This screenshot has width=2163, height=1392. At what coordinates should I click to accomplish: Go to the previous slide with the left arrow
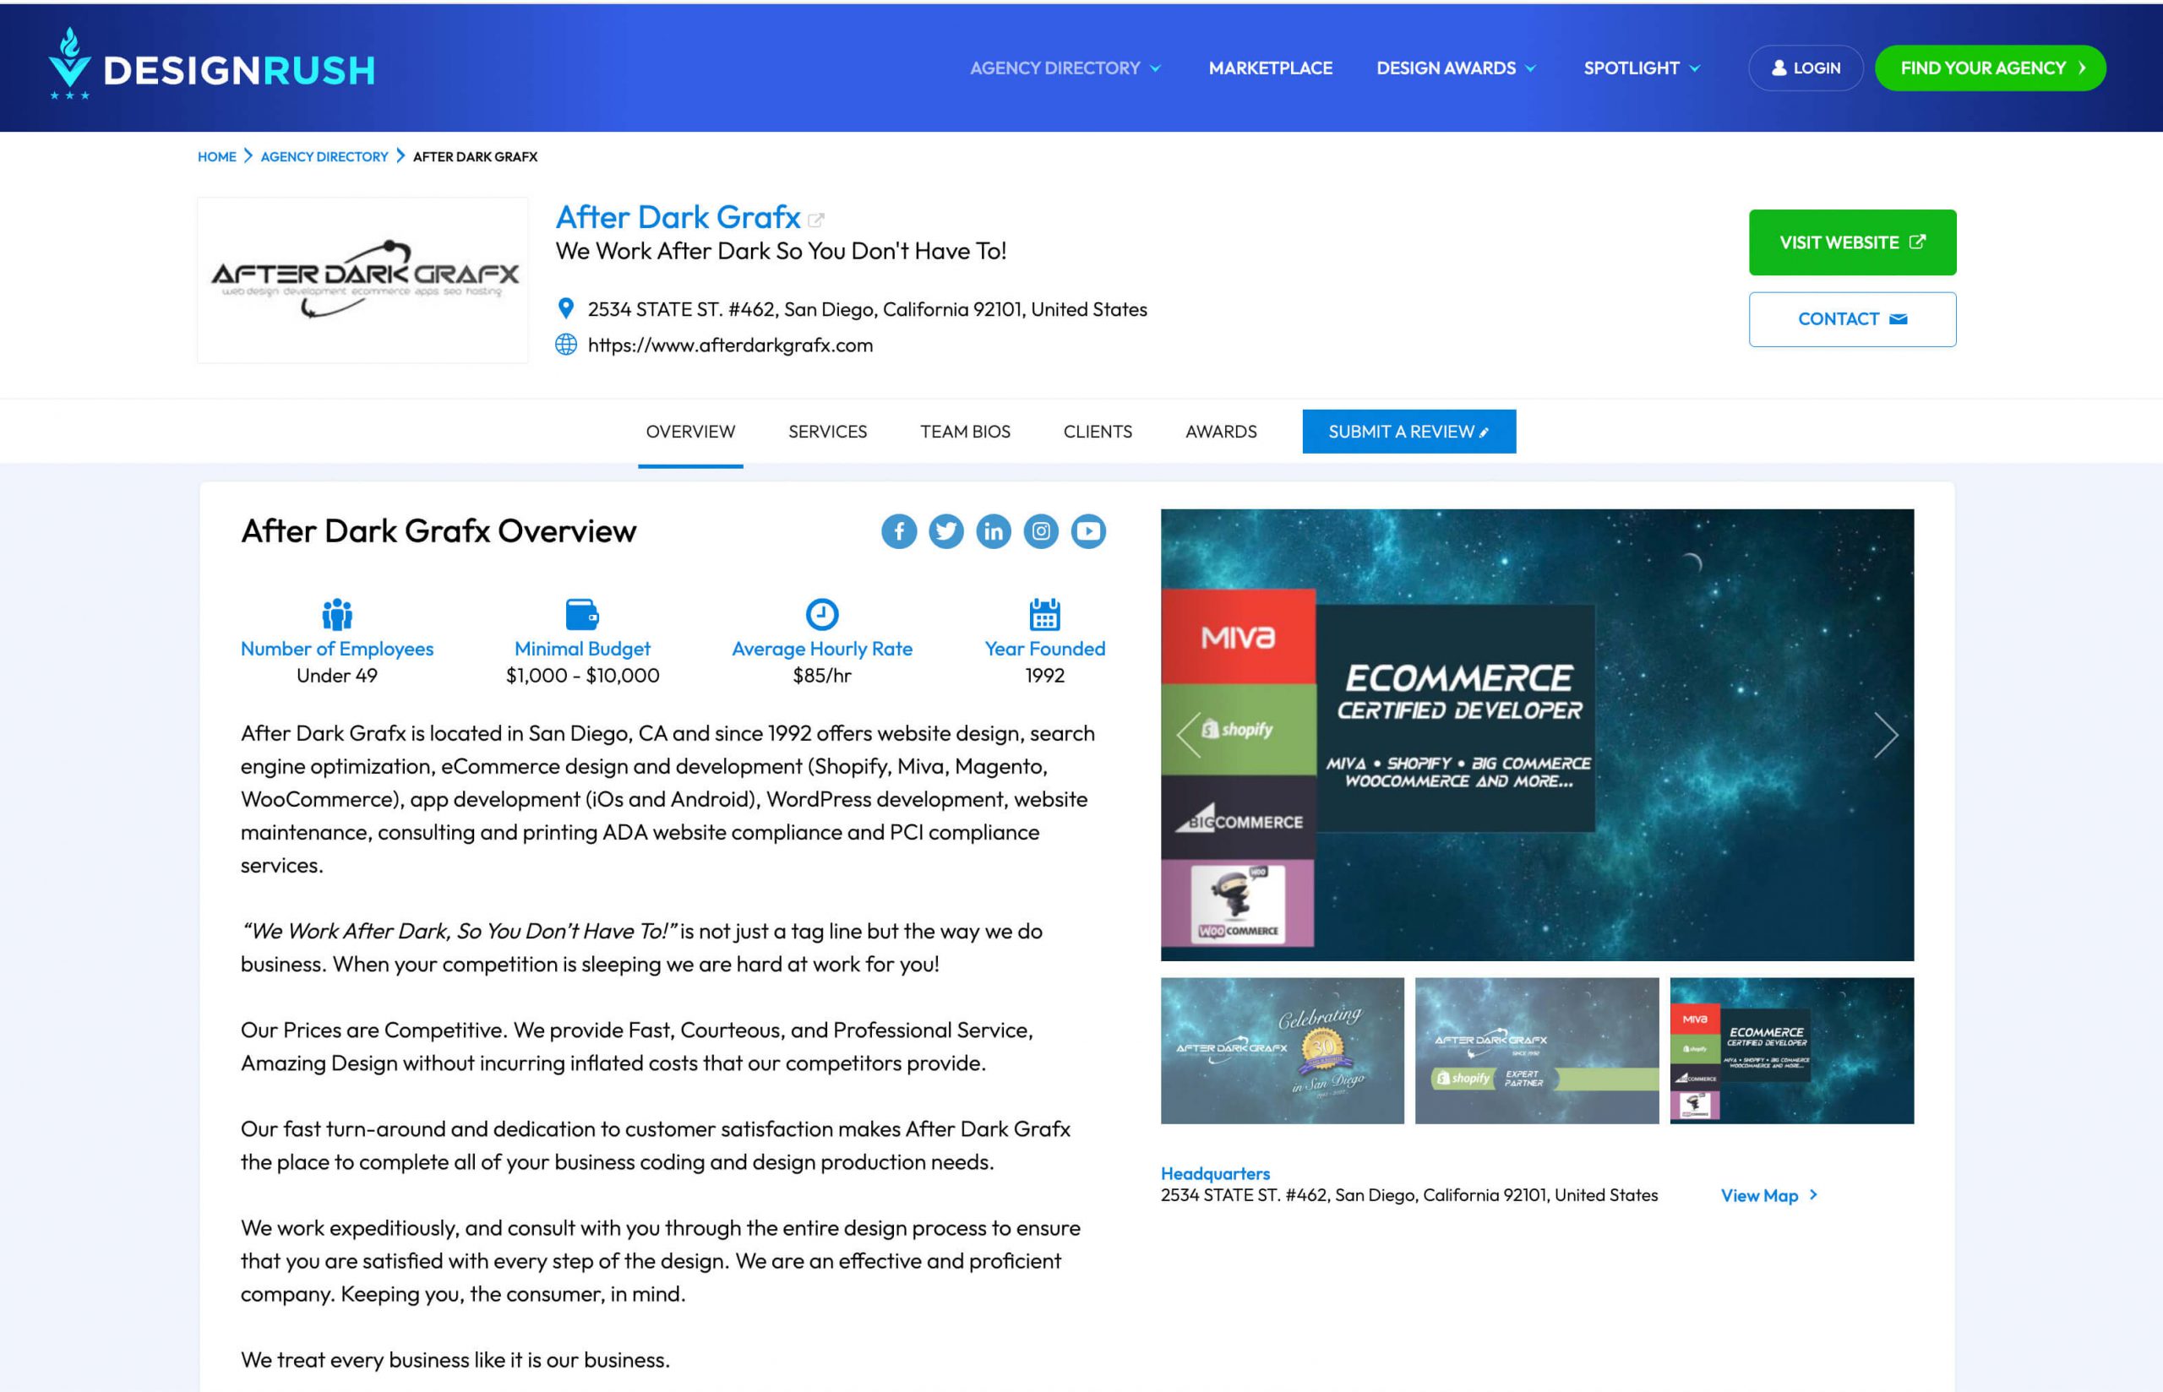pyautogui.click(x=1189, y=735)
